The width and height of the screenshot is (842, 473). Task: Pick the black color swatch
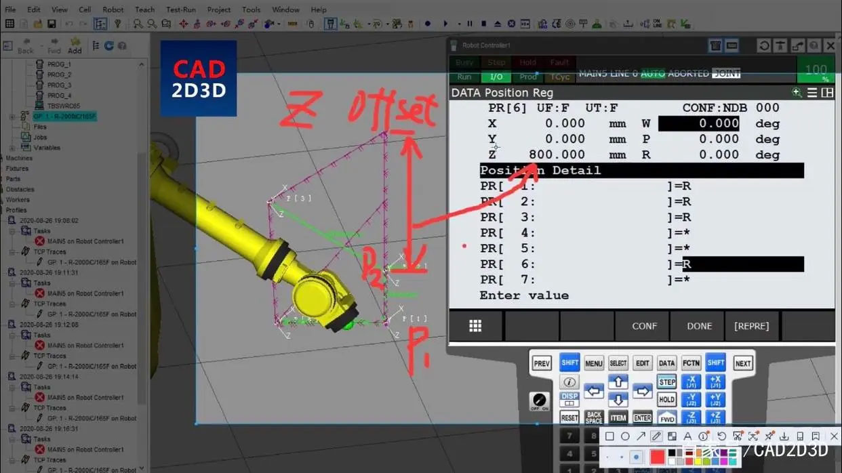point(672,453)
